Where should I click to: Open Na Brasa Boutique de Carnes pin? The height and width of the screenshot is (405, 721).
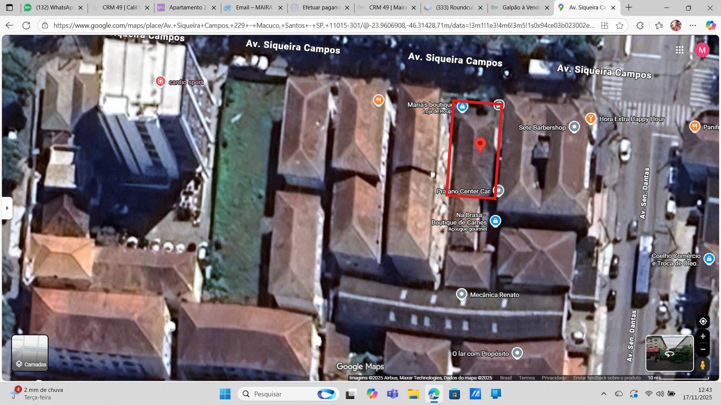coord(495,220)
